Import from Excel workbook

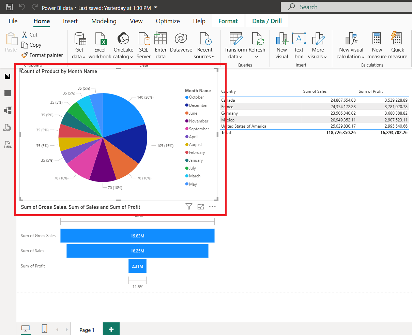point(100,46)
